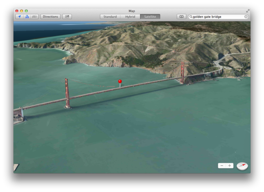
Task: Open the Directions panel
Action: (51, 17)
